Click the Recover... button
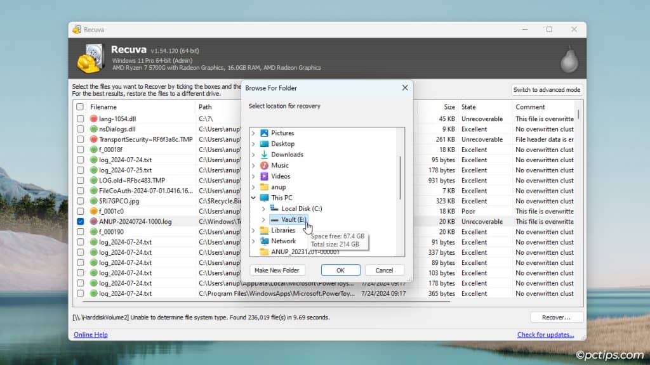 pyautogui.click(x=556, y=317)
